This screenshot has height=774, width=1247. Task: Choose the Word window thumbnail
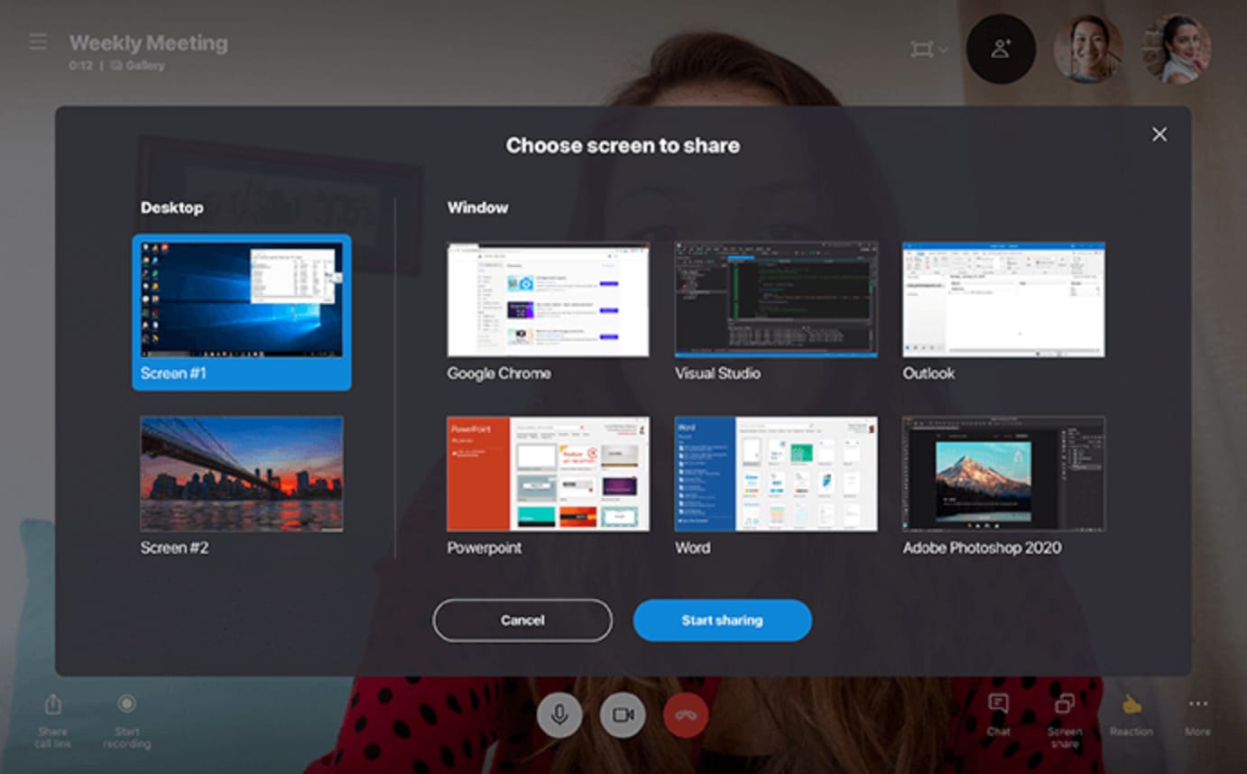776,474
